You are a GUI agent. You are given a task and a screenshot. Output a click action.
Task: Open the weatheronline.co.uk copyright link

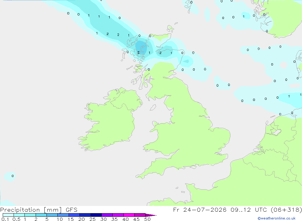[x=277, y=218]
